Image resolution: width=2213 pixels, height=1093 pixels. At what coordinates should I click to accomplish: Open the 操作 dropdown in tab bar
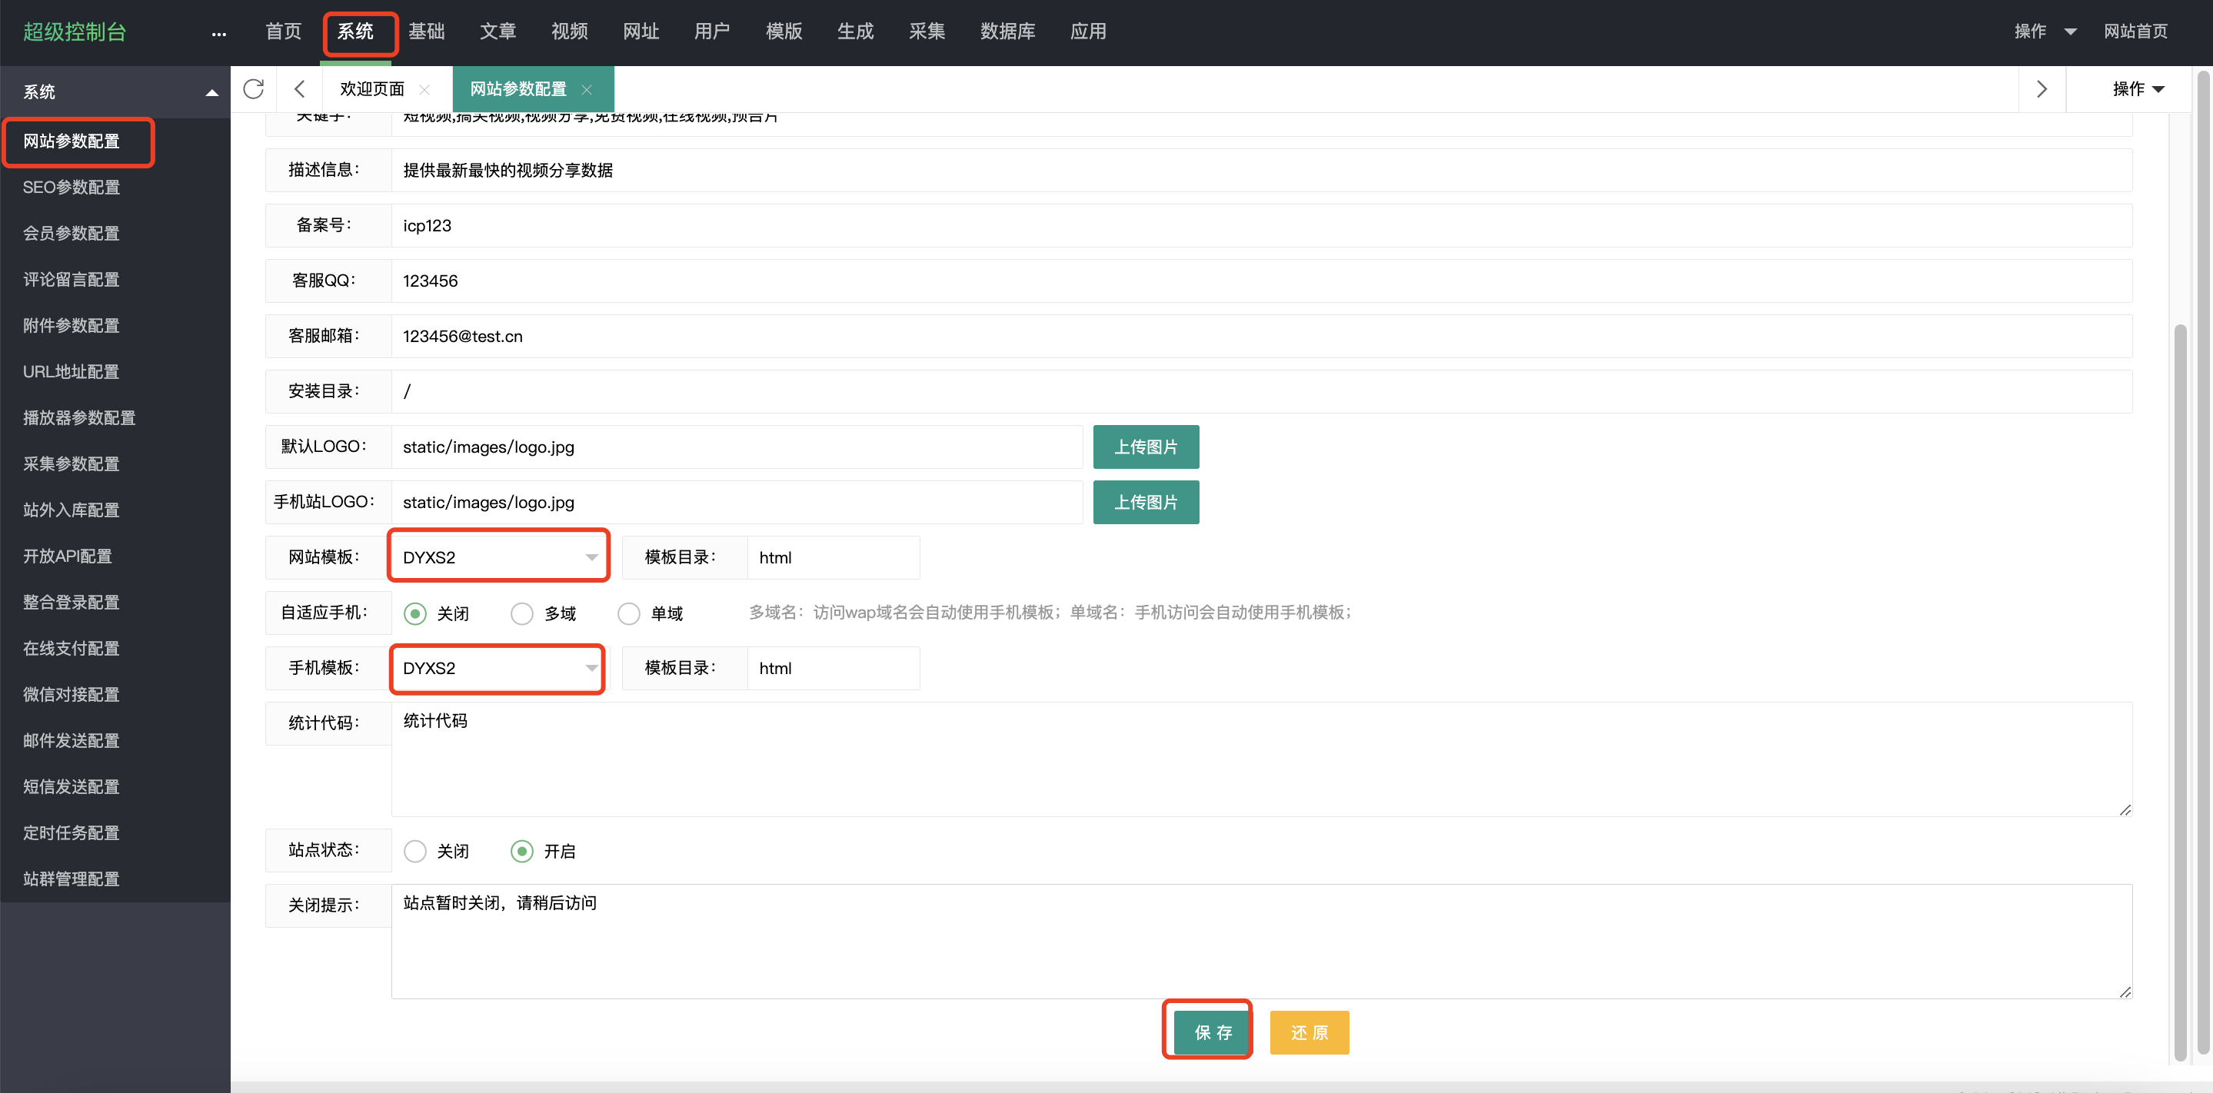[2138, 88]
